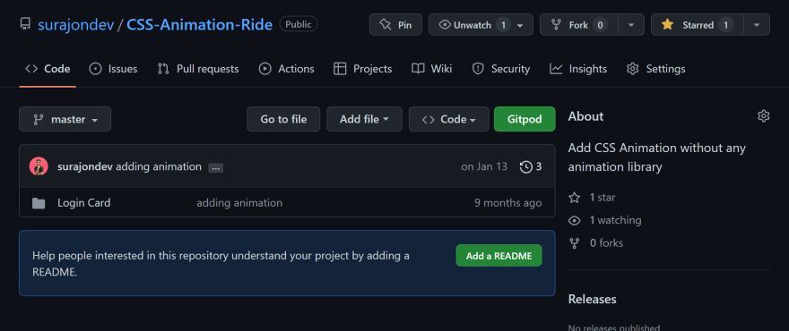
Task: Open the Security tab
Action: click(x=500, y=69)
